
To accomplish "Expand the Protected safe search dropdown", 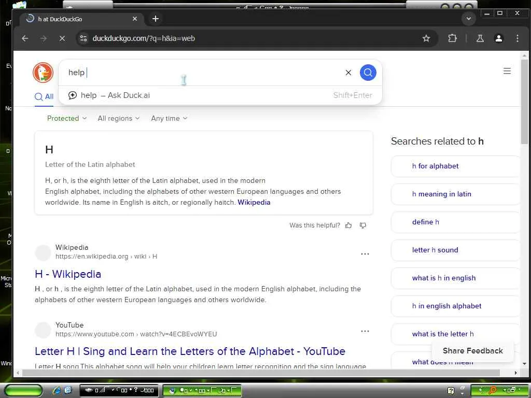I will (67, 119).
